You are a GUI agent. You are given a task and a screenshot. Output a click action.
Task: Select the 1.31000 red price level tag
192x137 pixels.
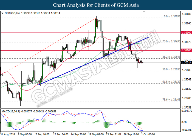186,50
